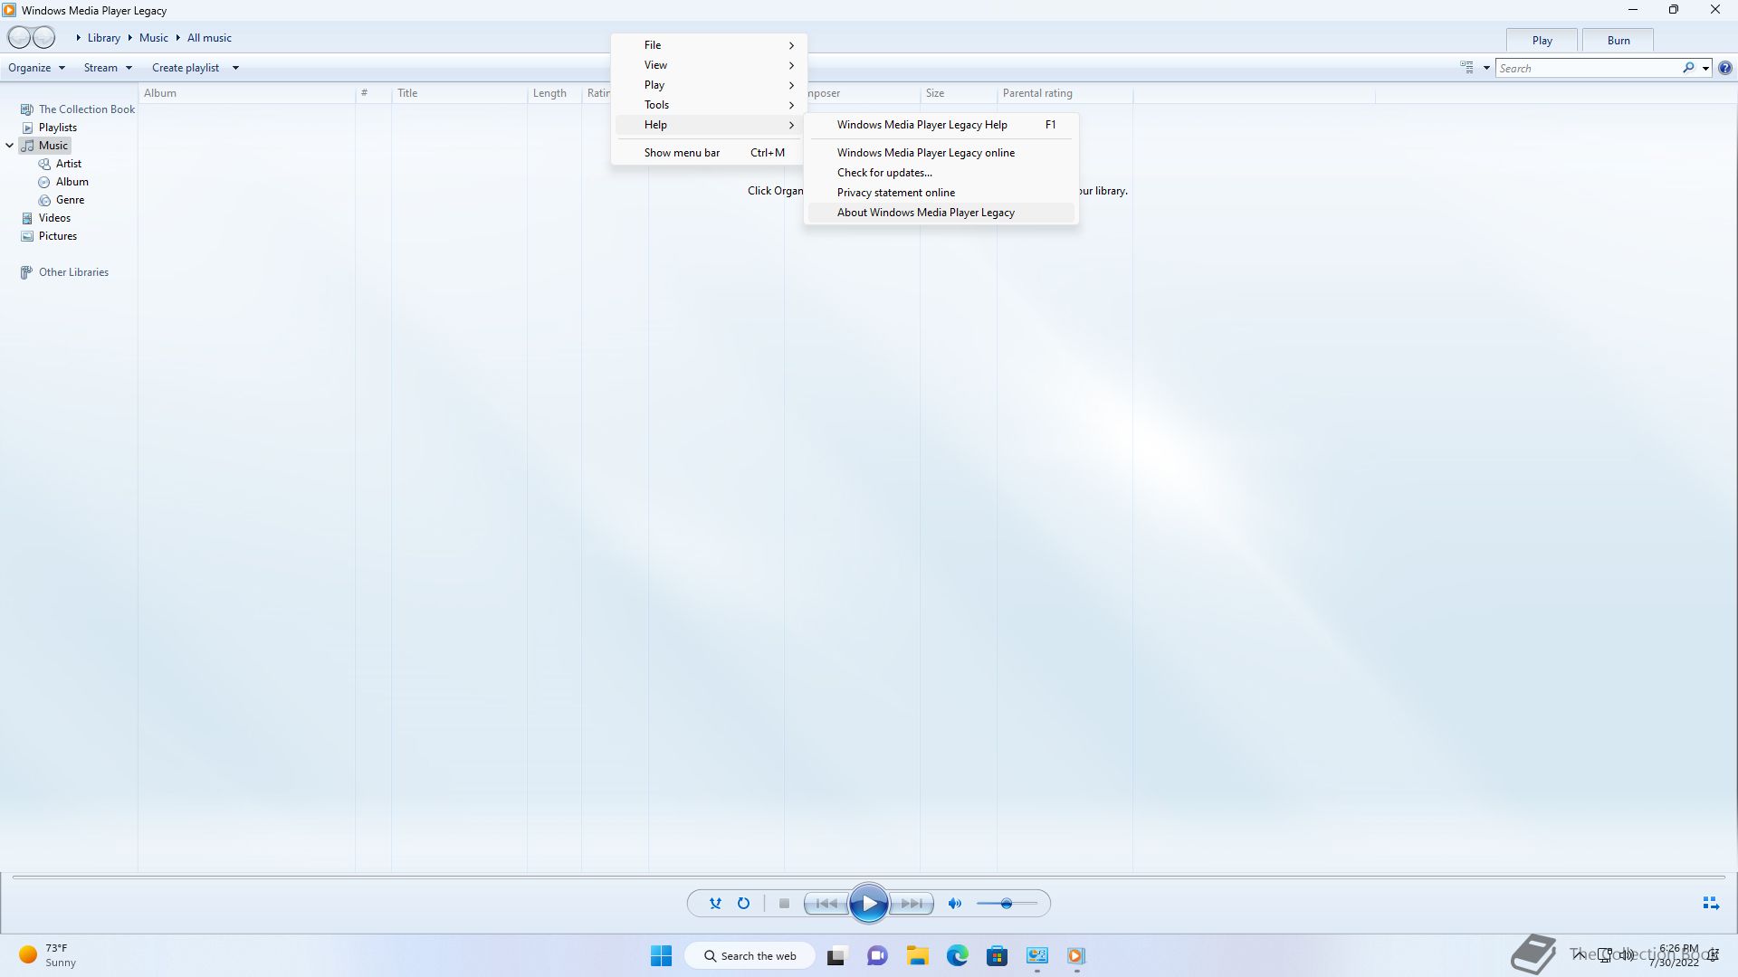Open Windows Media Player Legacy online
The width and height of the screenshot is (1738, 977).
[x=941, y=153]
